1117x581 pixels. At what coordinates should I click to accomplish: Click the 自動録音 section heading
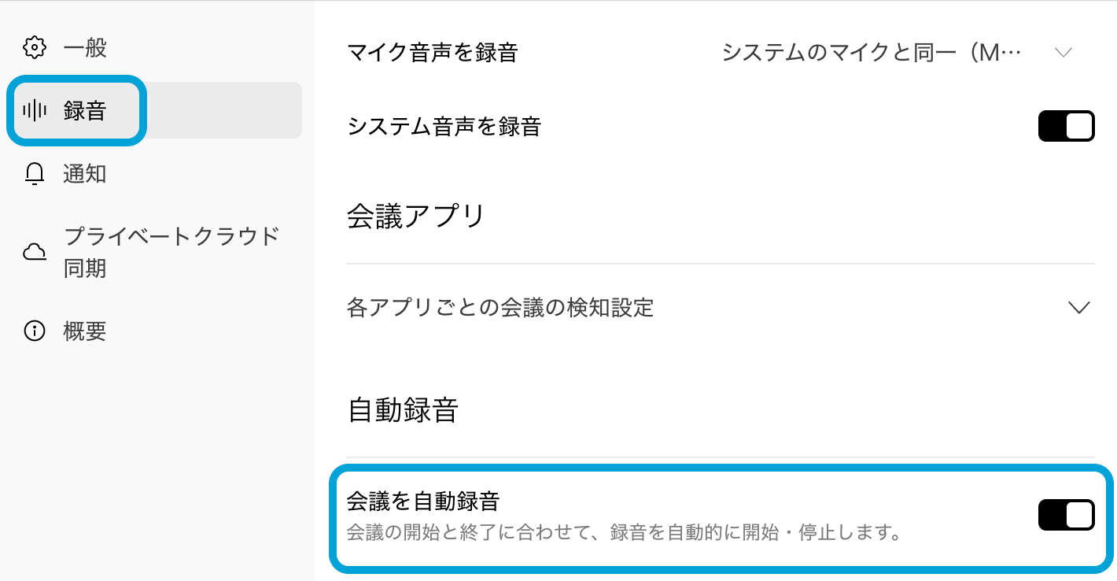coord(402,410)
